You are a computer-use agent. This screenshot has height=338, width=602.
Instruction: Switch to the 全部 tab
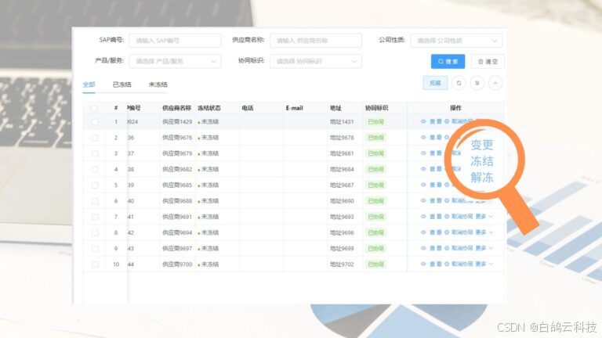[89, 84]
